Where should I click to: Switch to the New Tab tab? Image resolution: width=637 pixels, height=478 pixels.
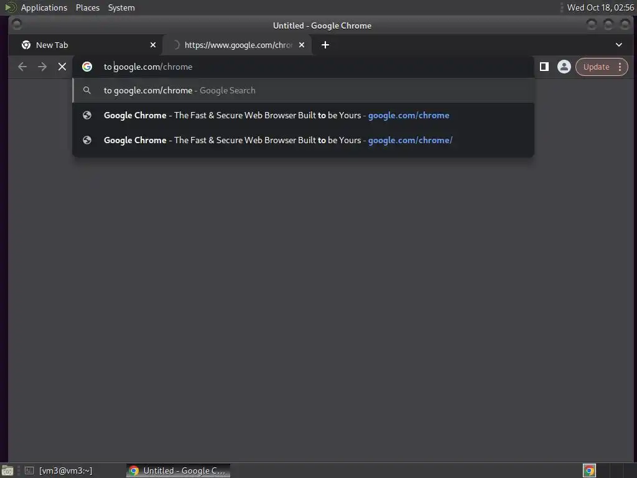coord(85,45)
